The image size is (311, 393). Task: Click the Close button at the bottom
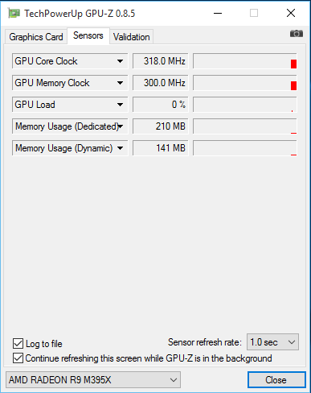(276, 380)
